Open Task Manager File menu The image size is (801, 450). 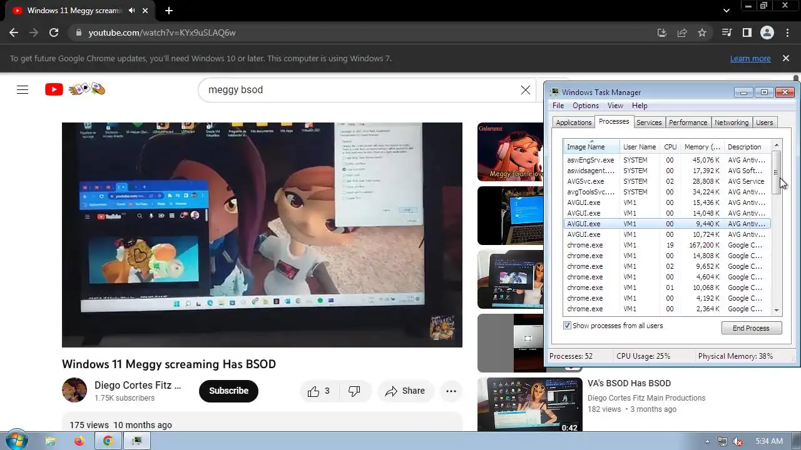(x=558, y=106)
